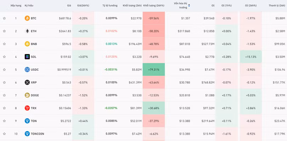Viewport: 287px width, 141px height.
Task: Sort by Giá column header
Action: tap(69, 6)
